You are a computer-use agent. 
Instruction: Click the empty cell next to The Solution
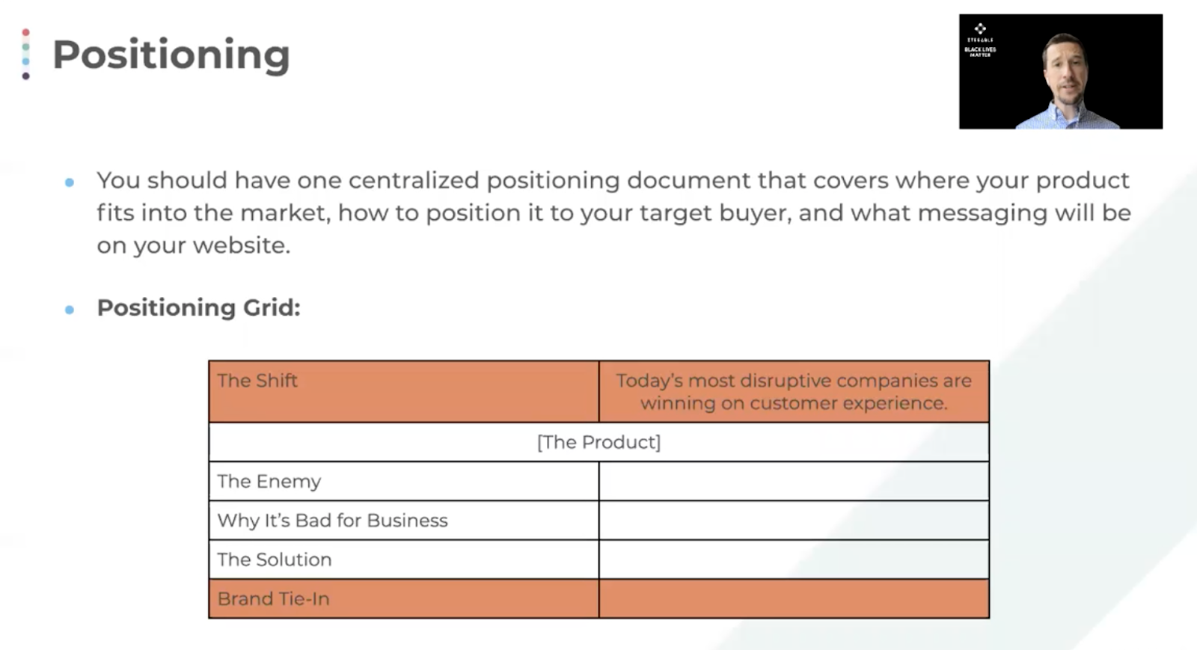point(794,559)
